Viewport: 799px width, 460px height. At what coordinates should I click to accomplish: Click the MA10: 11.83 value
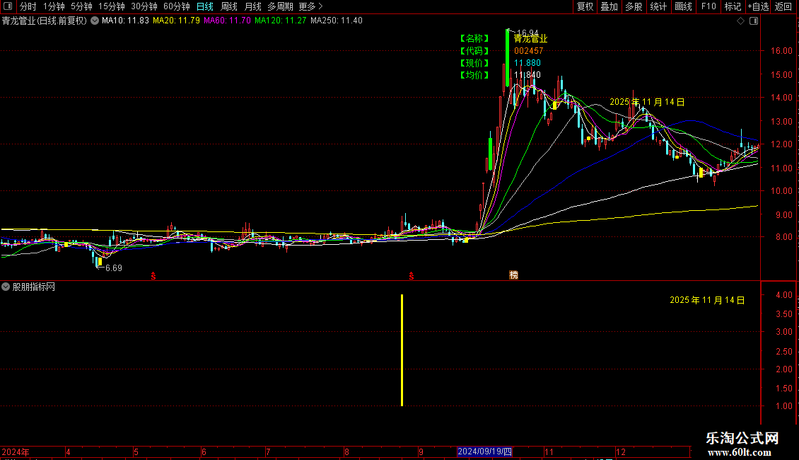[125, 21]
